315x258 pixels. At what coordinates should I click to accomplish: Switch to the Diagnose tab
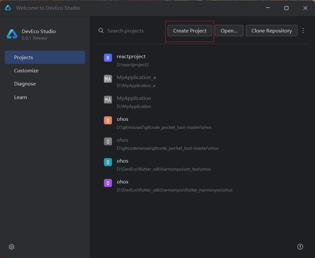[25, 84]
